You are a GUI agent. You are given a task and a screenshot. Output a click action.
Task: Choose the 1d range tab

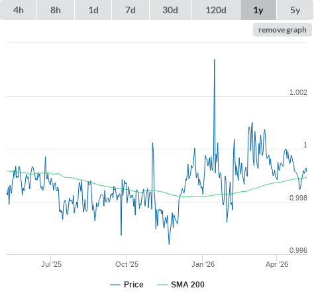coord(93,10)
